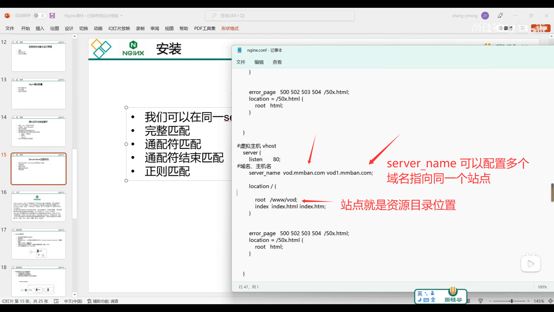Click the 中文(中国) language button
Screen dimensions: 554x312
point(73,301)
